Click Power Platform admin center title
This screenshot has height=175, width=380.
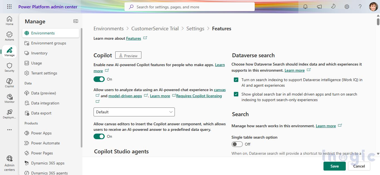click(x=48, y=7)
